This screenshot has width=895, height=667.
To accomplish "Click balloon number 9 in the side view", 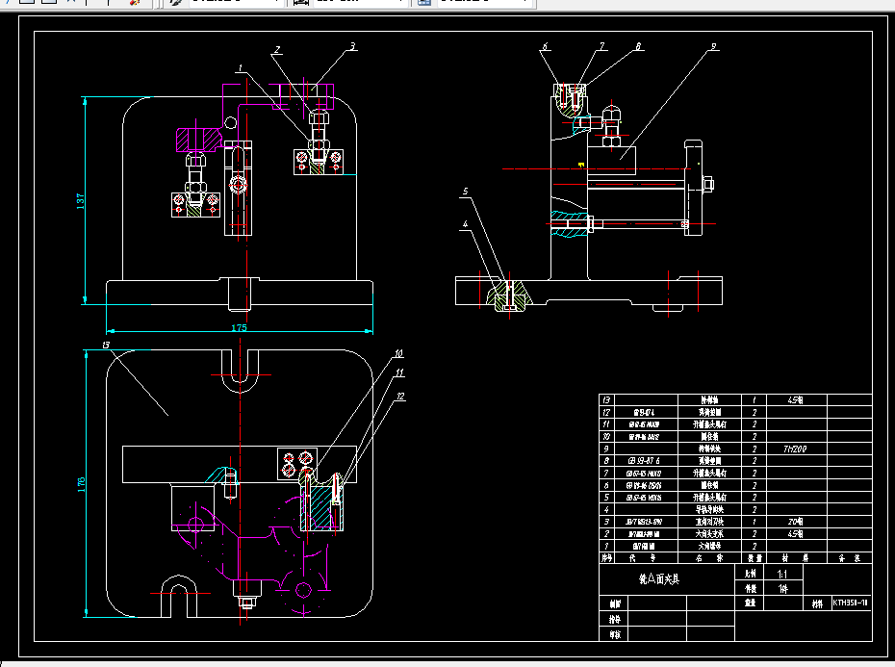I will click(713, 46).
